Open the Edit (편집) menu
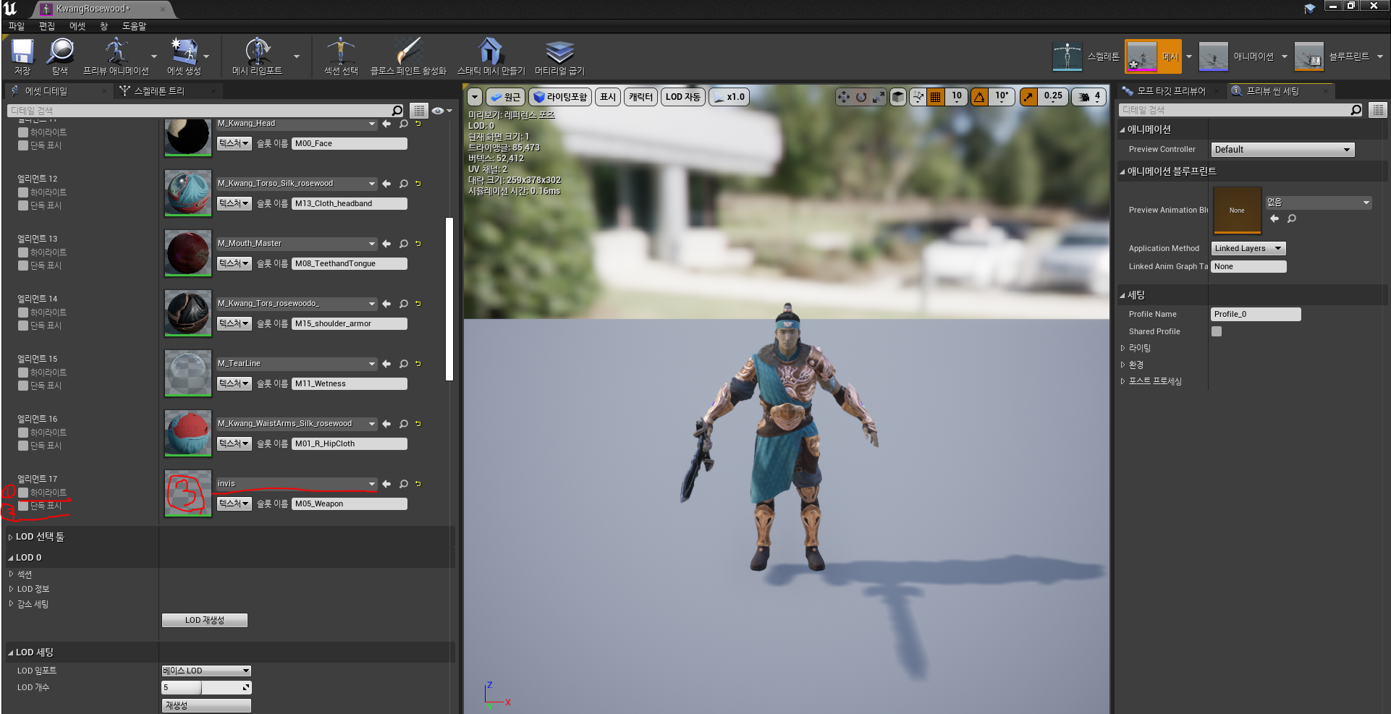The width and height of the screenshot is (1391, 714). point(47,26)
